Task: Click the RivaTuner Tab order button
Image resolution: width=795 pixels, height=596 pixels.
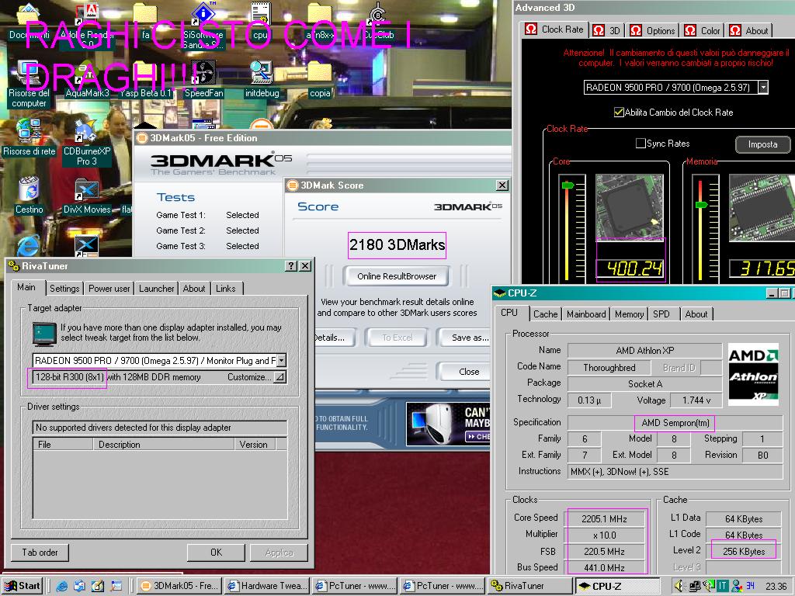Action: 40,553
